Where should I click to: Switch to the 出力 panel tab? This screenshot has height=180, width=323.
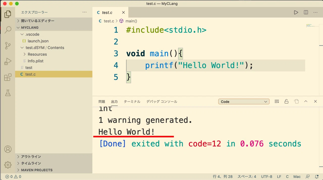tap(114, 102)
